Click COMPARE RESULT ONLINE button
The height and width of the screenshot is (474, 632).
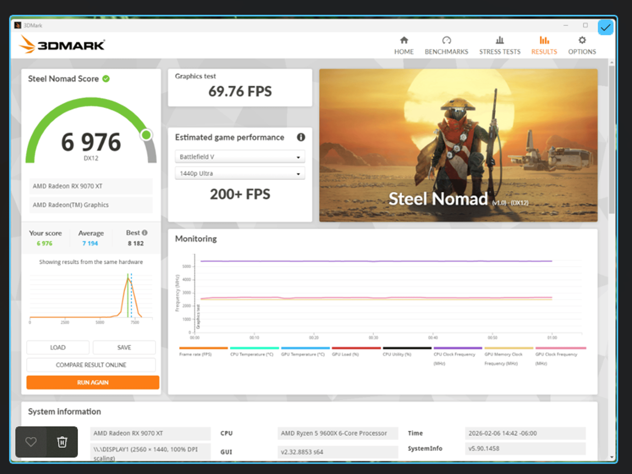pos(91,365)
